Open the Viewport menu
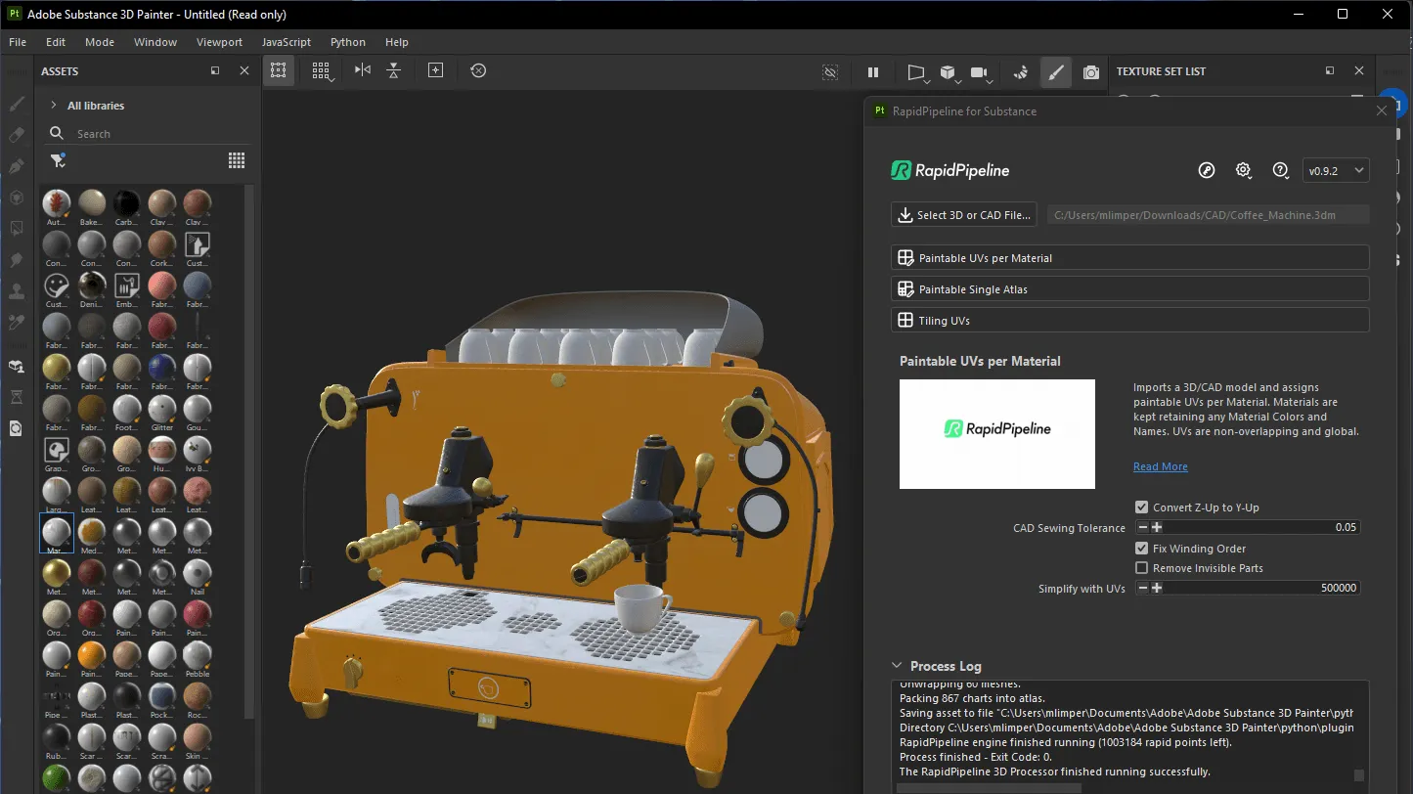This screenshot has width=1413, height=794. 219,42
